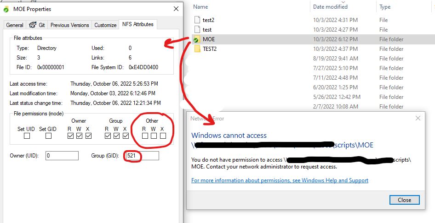435x223 pixels.
Task: Click the MOE folder icon with green checkmark
Action: point(197,39)
